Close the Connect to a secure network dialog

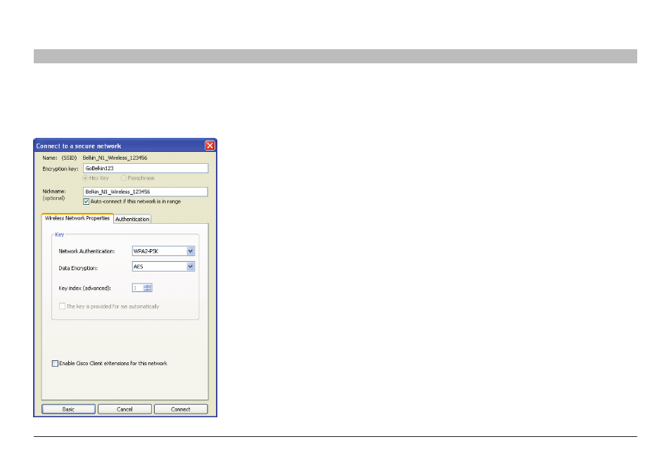pyautogui.click(x=210, y=146)
